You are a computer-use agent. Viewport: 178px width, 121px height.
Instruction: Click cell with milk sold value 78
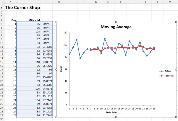(28, 35)
